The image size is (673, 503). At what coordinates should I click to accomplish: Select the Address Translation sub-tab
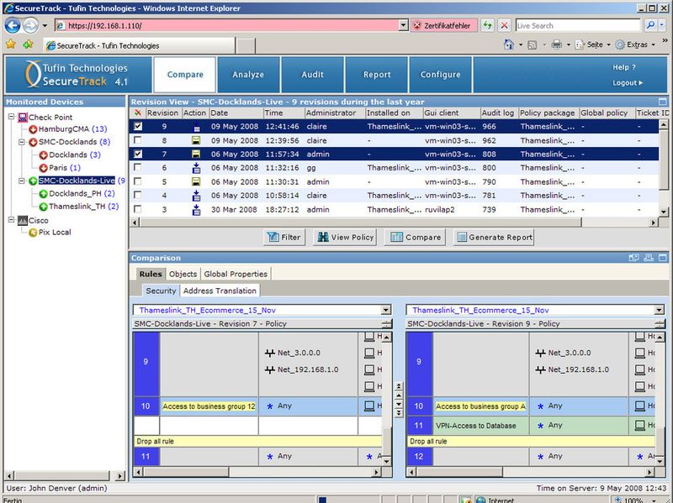pos(220,291)
